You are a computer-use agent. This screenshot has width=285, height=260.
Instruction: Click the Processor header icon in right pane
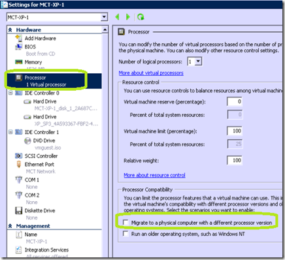coord(122,32)
